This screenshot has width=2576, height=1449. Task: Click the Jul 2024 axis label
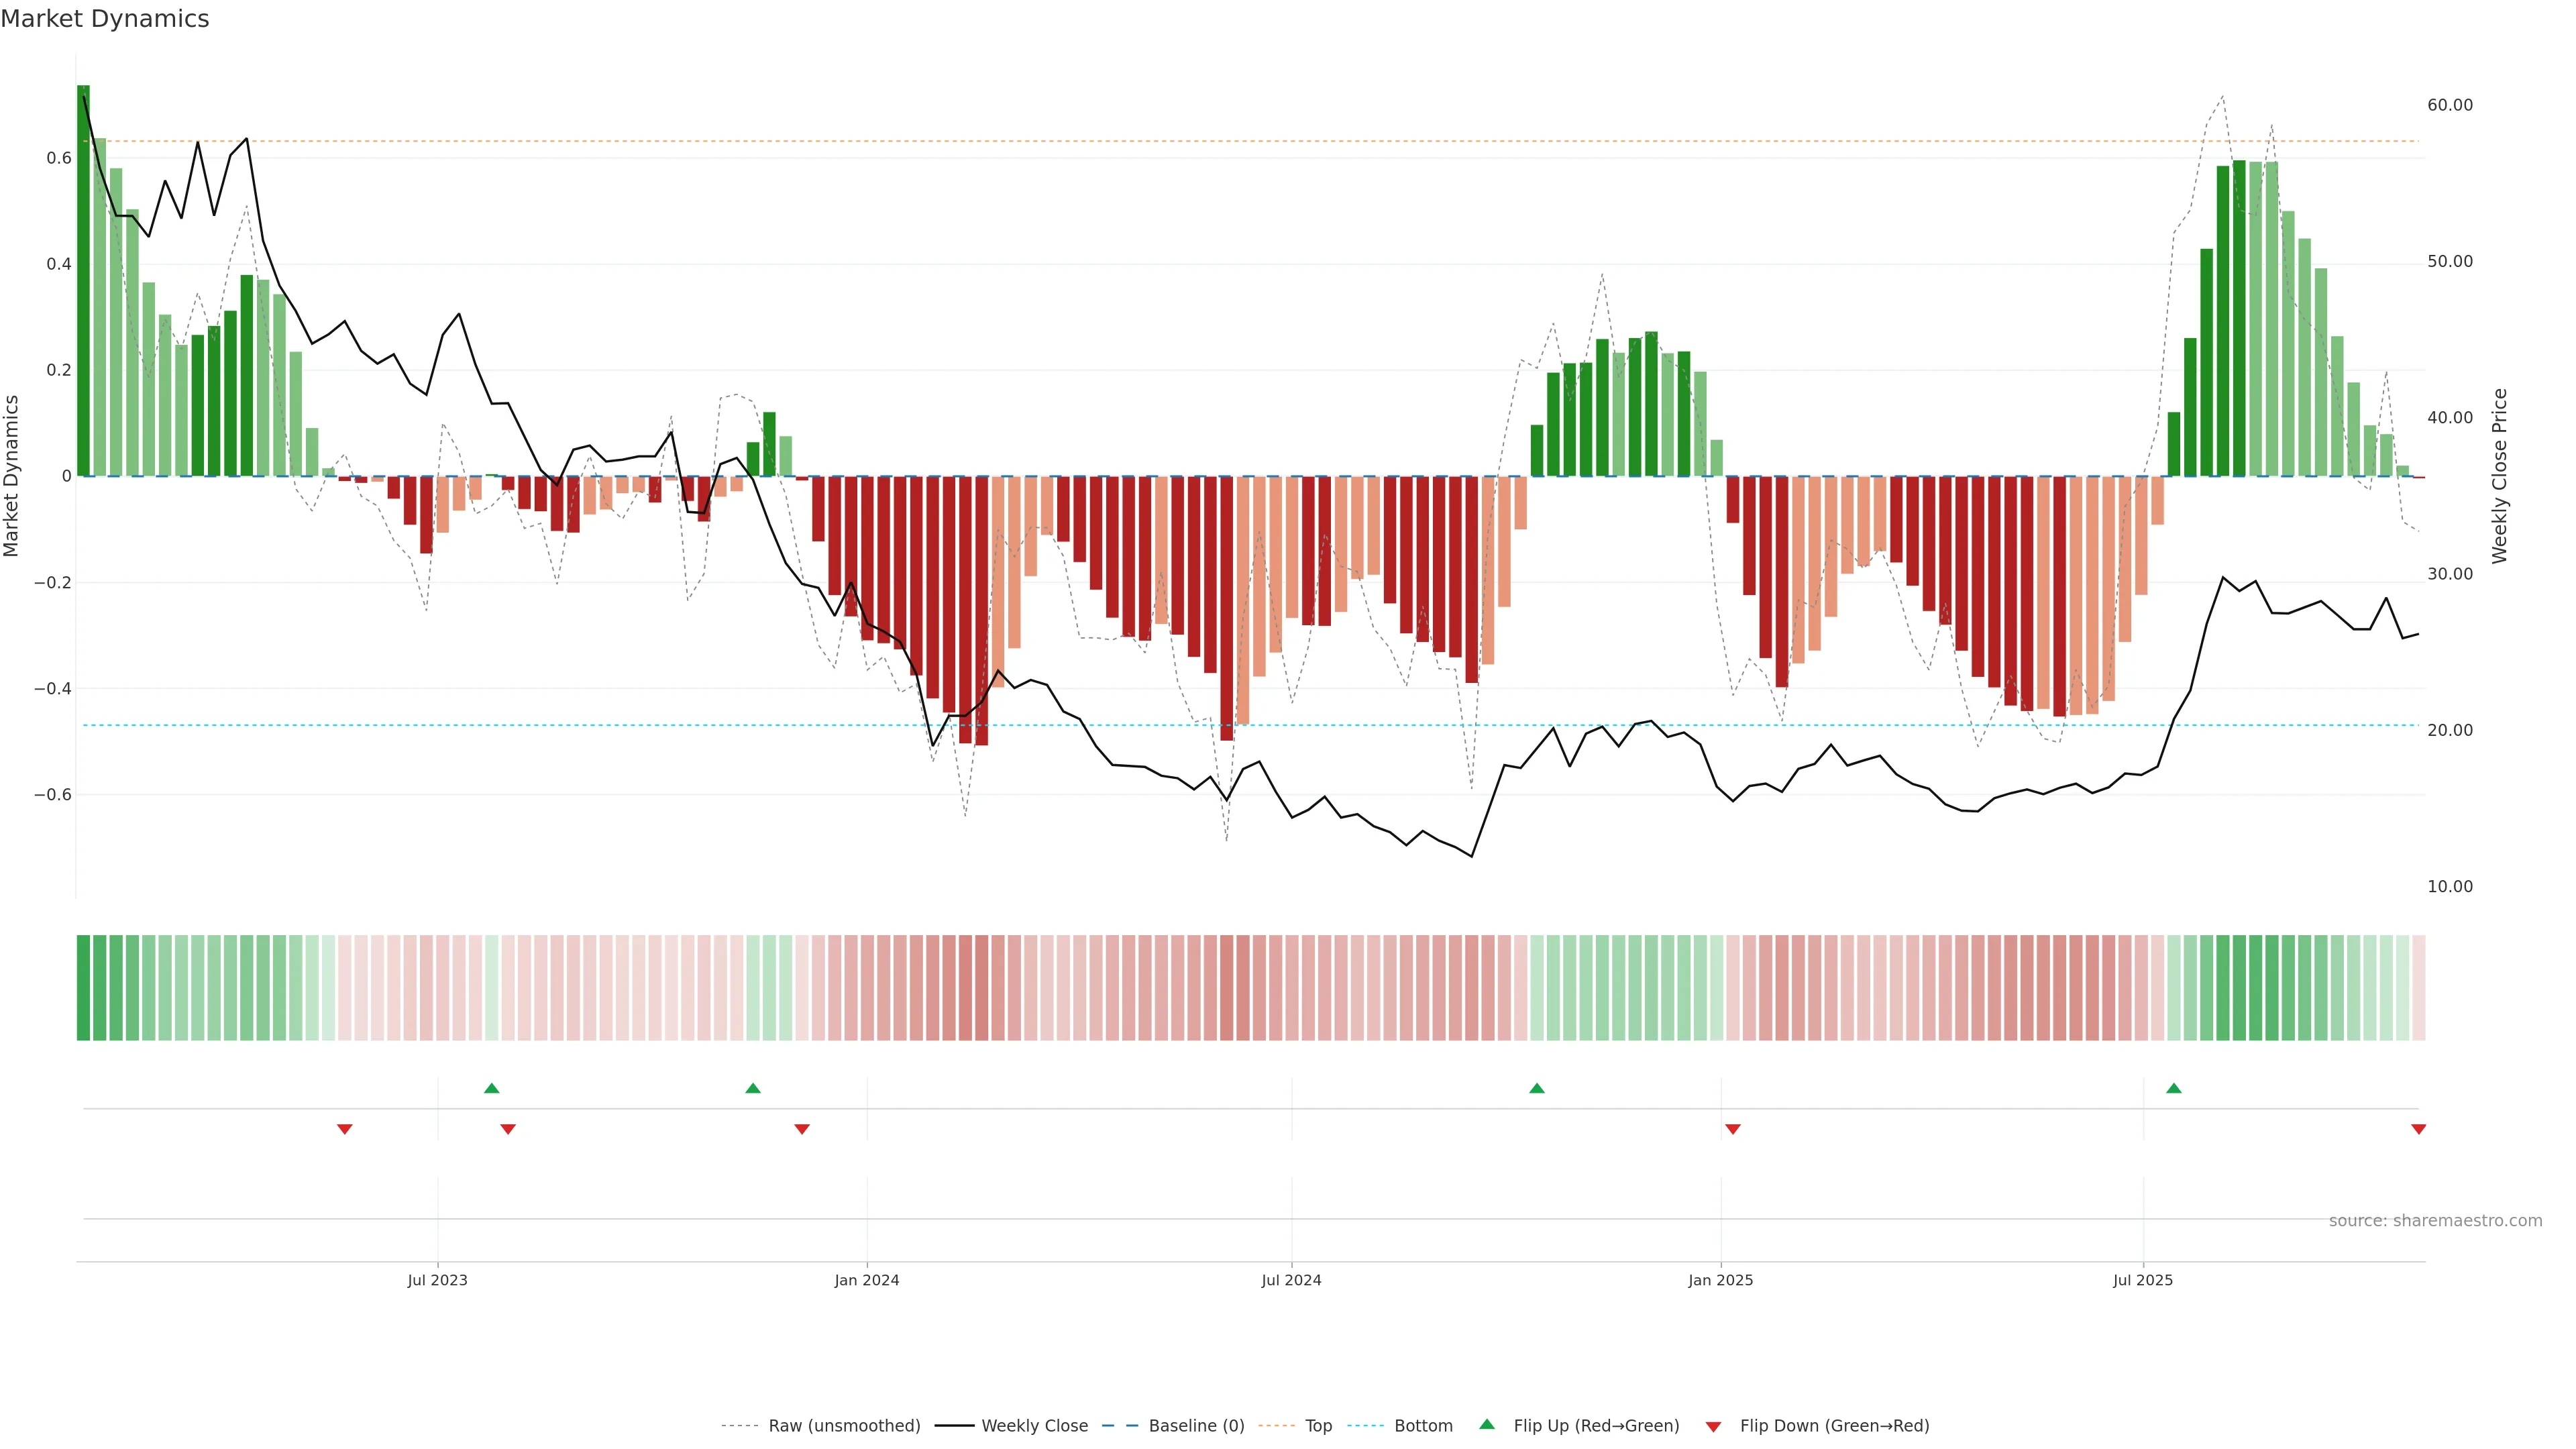[1291, 1280]
